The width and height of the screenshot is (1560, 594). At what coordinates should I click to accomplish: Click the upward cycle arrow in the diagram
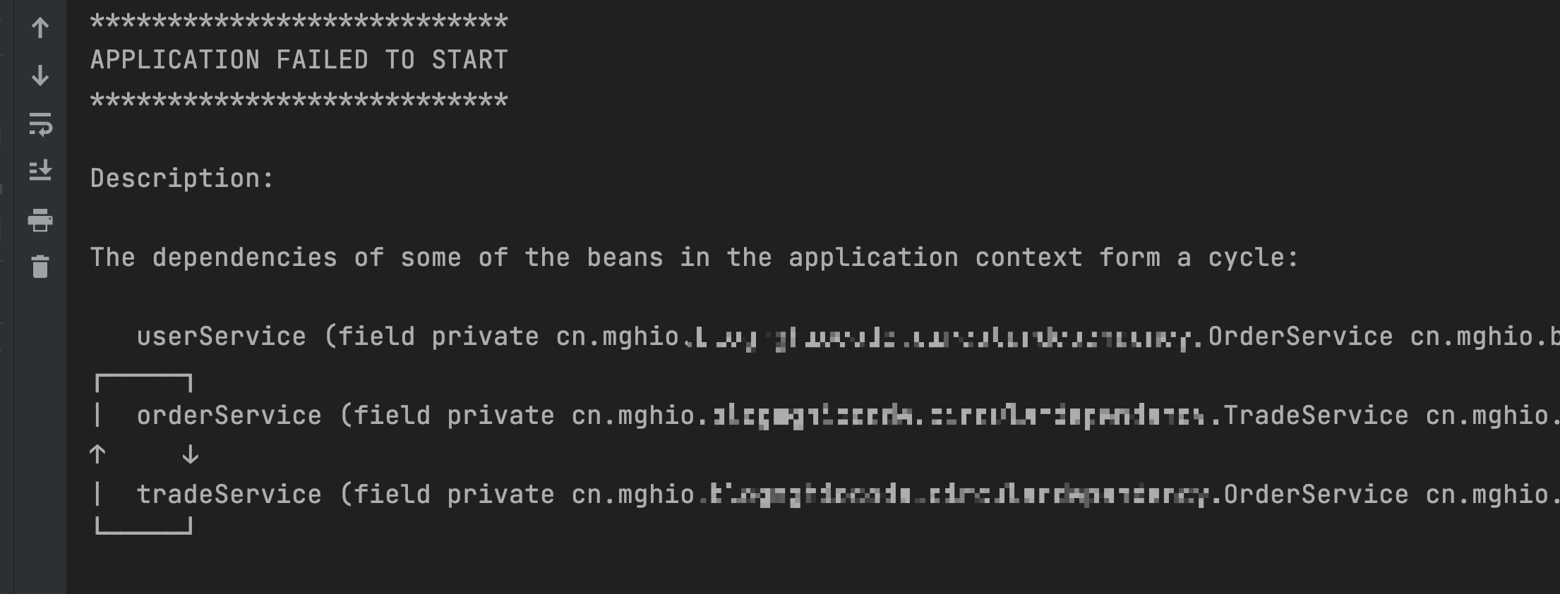click(x=98, y=454)
